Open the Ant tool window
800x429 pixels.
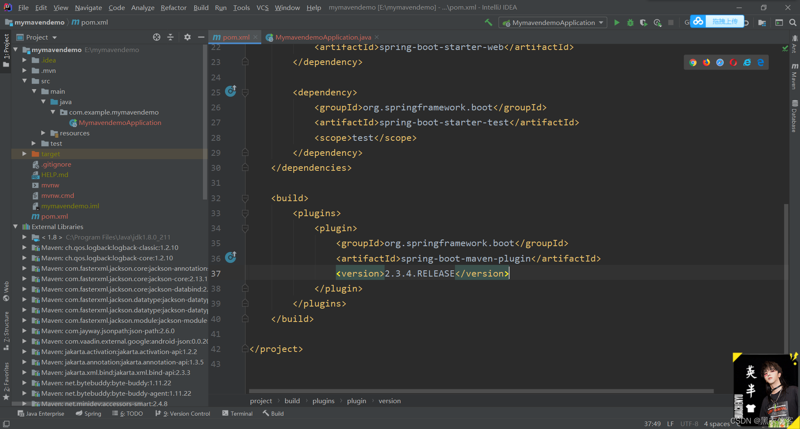pos(795,44)
